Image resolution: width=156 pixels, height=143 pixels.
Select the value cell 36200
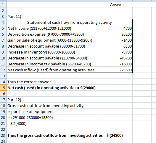click(114, 34)
